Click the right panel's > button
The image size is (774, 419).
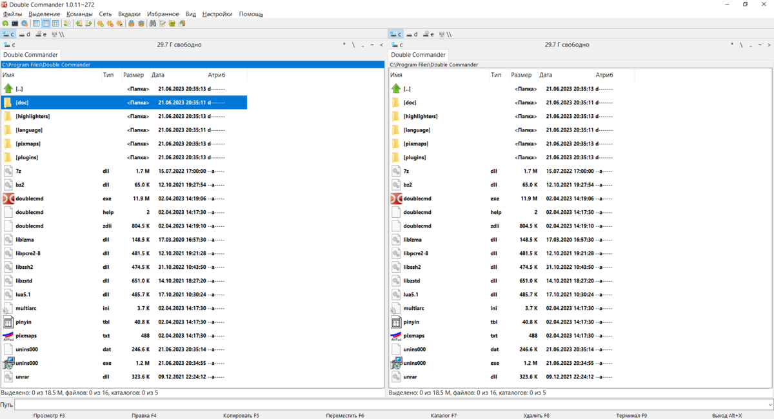(769, 45)
